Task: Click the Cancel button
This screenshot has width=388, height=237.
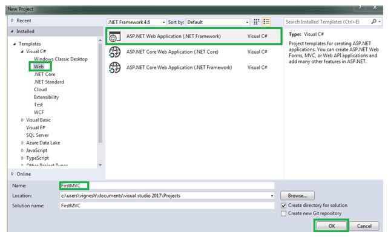Action: click(x=364, y=226)
